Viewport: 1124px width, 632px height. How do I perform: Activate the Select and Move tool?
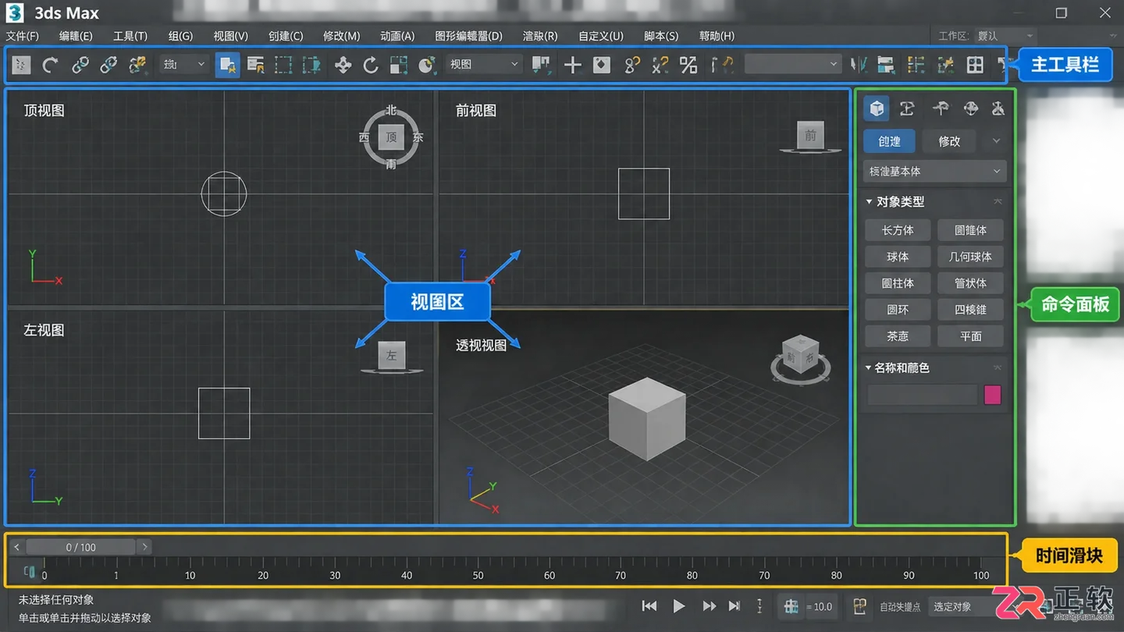[x=343, y=65]
